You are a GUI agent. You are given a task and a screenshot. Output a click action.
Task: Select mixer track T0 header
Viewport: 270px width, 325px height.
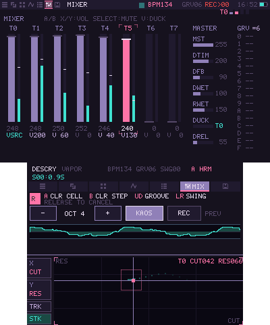pyautogui.click(x=13, y=28)
